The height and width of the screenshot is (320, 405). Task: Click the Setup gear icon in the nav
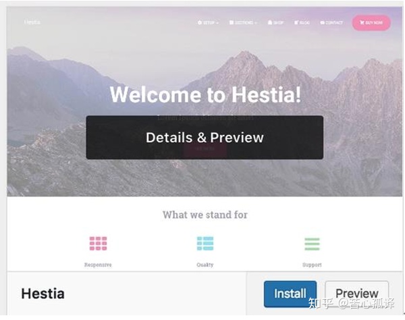(x=200, y=23)
